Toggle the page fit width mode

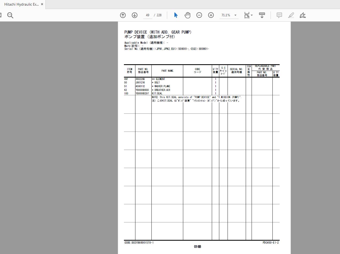point(247,15)
